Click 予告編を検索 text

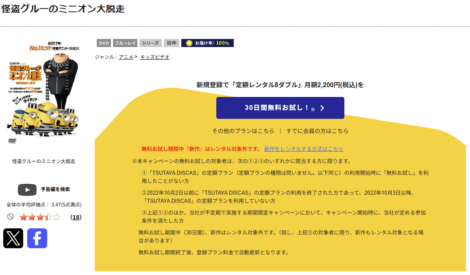(x=55, y=189)
